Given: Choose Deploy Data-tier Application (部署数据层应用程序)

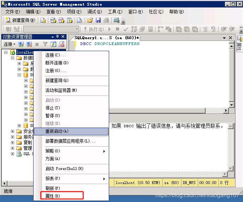Looking at the screenshot, I should coord(71,141).
